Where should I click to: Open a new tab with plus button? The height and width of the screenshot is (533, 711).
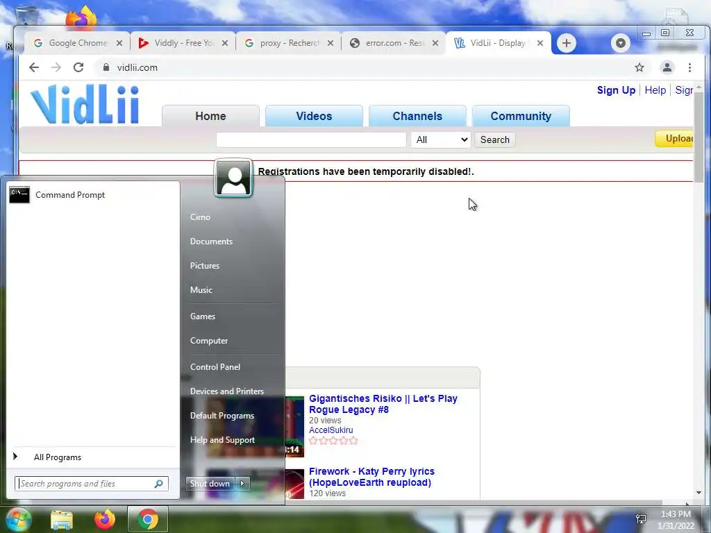coord(567,43)
